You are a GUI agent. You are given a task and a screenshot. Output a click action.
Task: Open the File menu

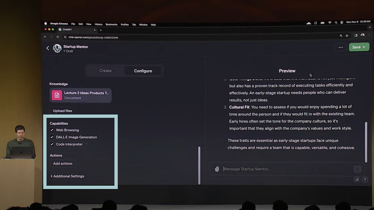pos(73,24)
